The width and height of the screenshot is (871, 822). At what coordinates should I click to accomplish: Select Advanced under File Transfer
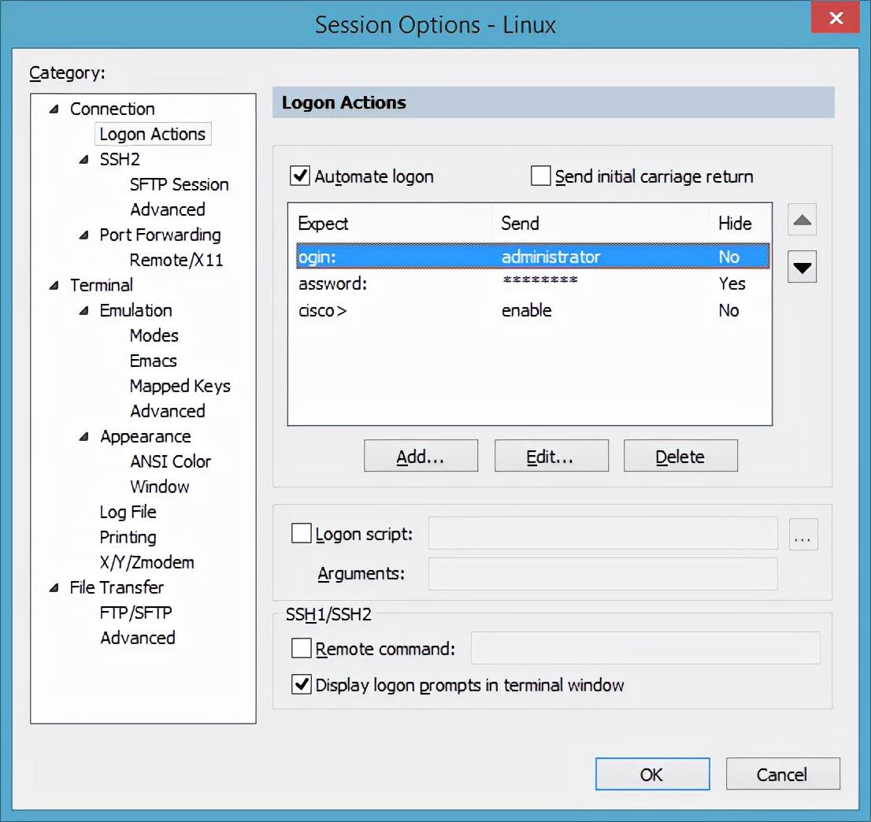138,638
